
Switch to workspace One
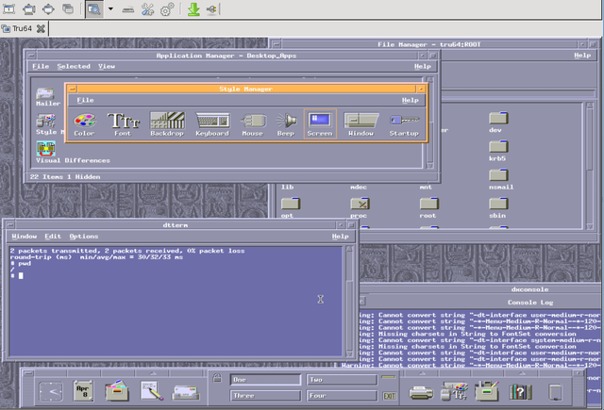pyautogui.click(x=265, y=380)
